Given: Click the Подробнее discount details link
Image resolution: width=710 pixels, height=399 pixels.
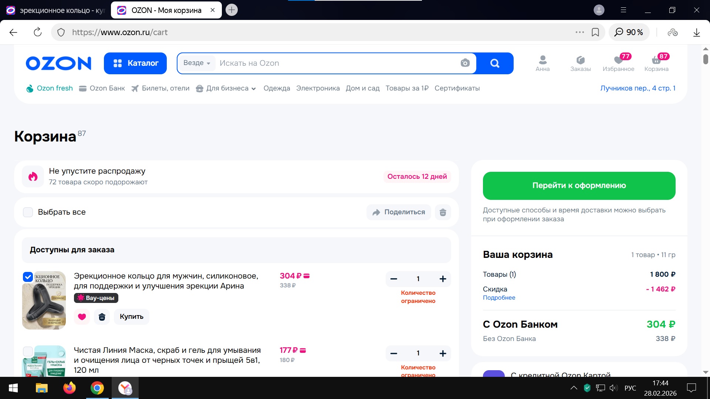Looking at the screenshot, I should 499,298.
